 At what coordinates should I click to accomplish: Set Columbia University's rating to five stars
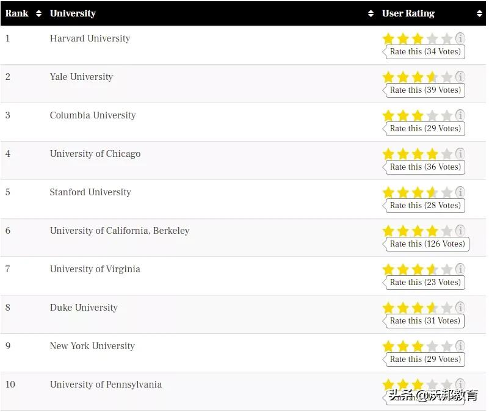tap(447, 116)
